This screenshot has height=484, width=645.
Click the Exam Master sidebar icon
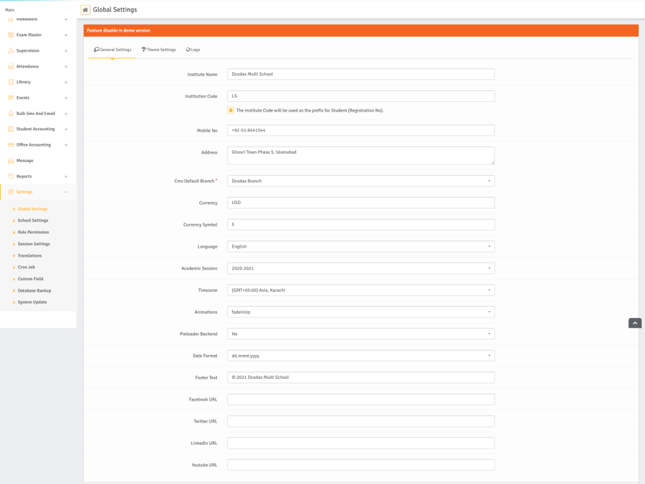click(11, 35)
